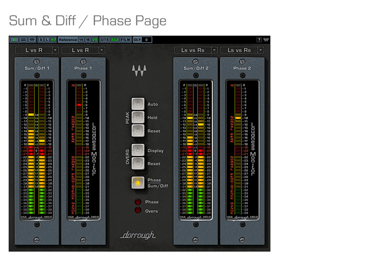The height and width of the screenshot is (263, 366).
Task: Click the red Overs indicator LED
Action: 138,210
